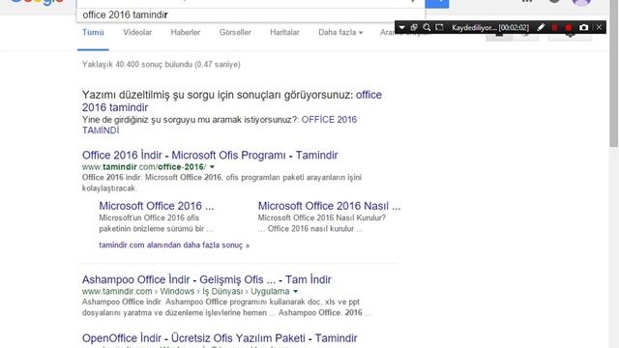Screen dimensions: 619x348
Task: Open the Haritalar tab
Action: (x=284, y=32)
